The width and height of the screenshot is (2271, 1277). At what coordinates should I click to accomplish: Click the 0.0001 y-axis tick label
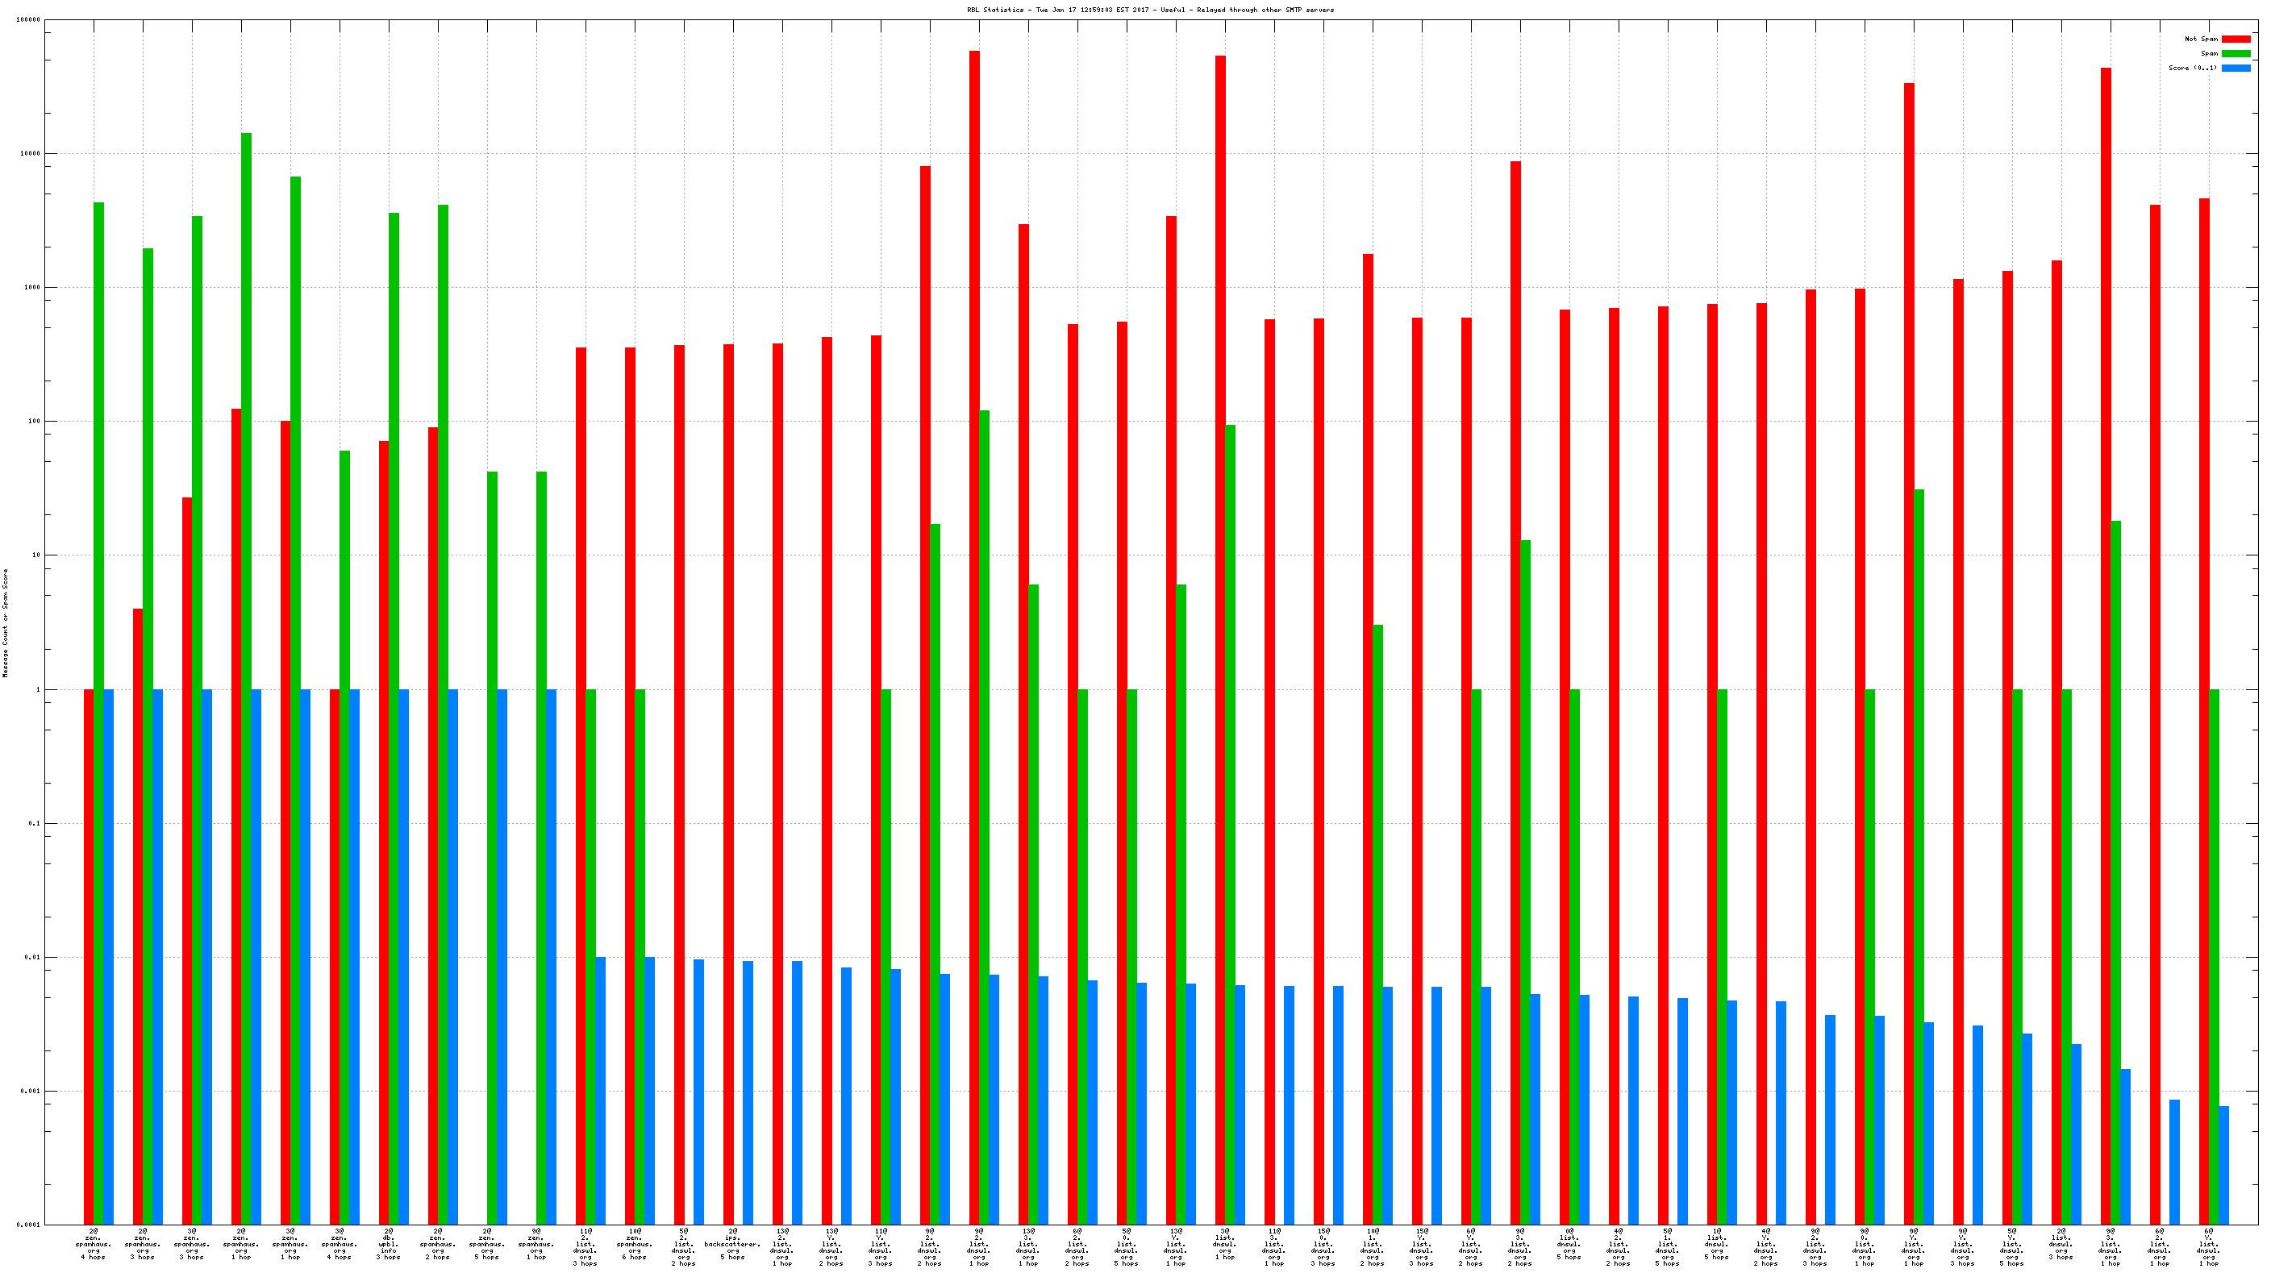[x=28, y=1225]
